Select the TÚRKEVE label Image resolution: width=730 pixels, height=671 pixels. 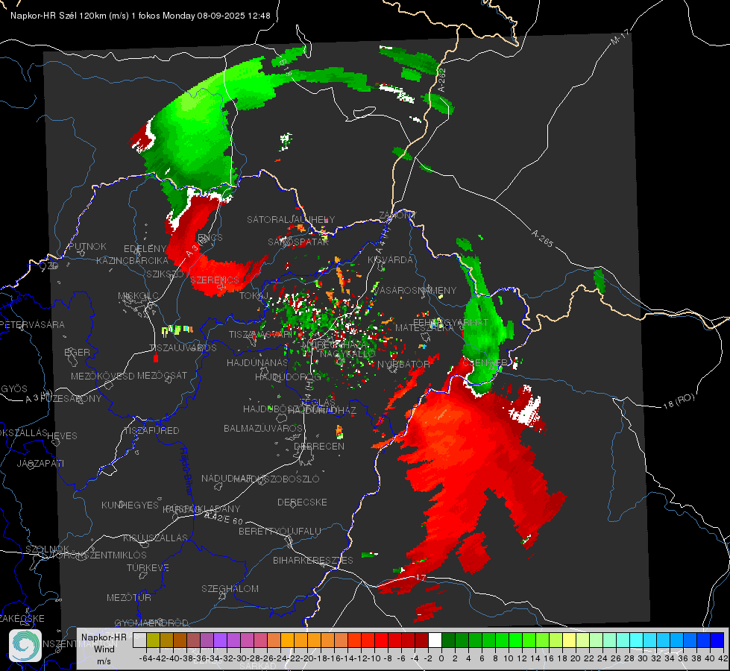click(148, 567)
